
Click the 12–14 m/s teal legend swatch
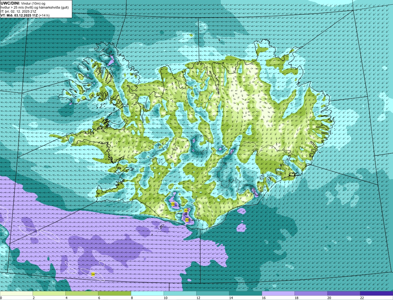(x=213, y=293)
